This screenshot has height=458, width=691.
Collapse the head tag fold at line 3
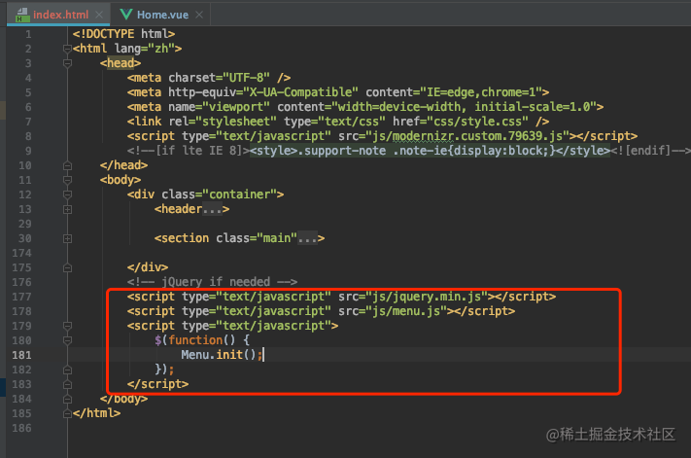[x=67, y=63]
